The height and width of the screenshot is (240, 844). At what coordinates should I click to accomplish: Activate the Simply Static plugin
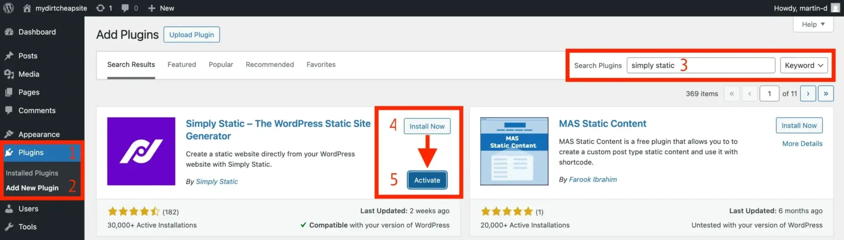(x=427, y=180)
